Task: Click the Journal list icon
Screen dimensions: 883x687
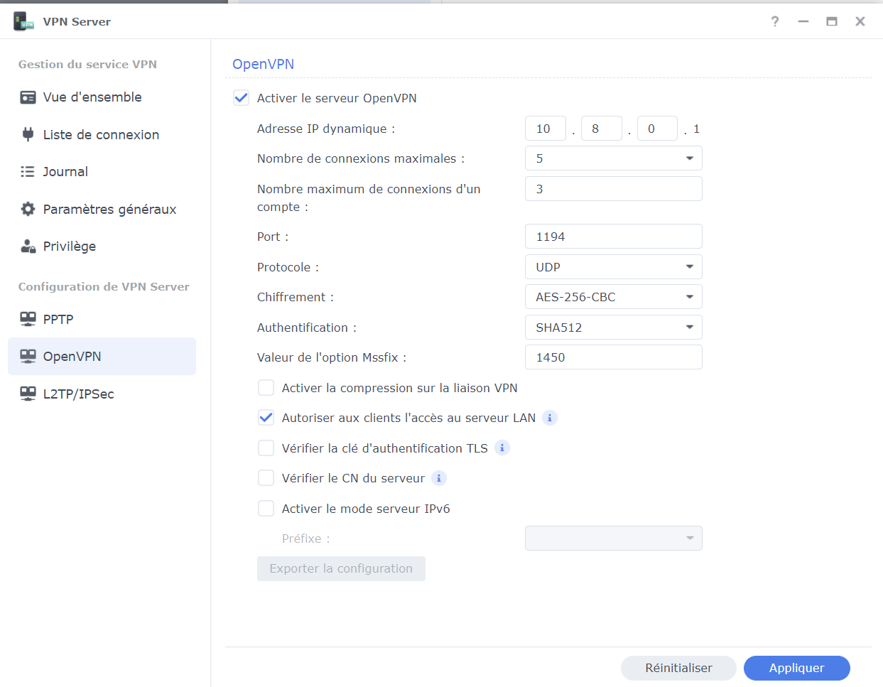Action: pyautogui.click(x=28, y=172)
